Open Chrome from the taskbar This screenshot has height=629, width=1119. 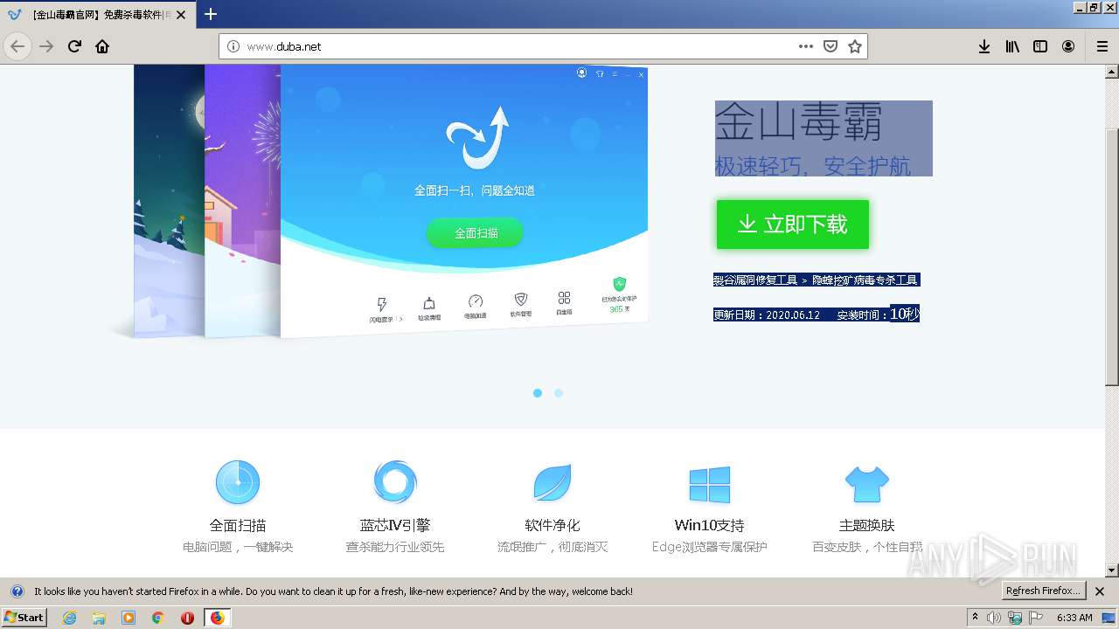157,618
